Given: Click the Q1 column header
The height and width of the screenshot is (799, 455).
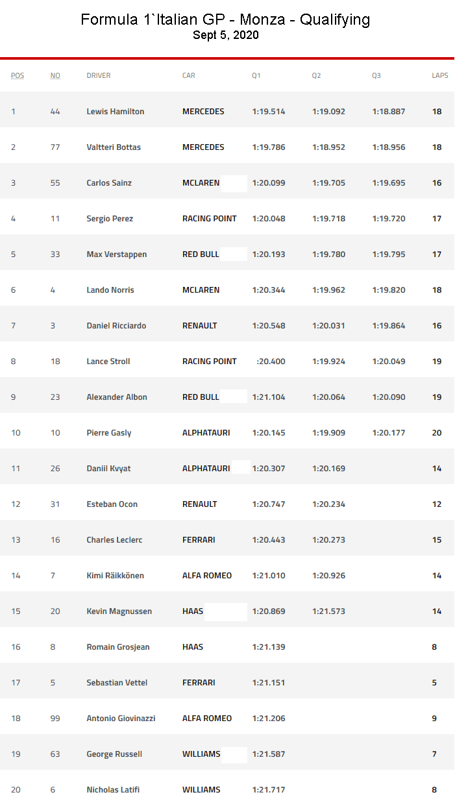Looking at the screenshot, I should (x=256, y=75).
